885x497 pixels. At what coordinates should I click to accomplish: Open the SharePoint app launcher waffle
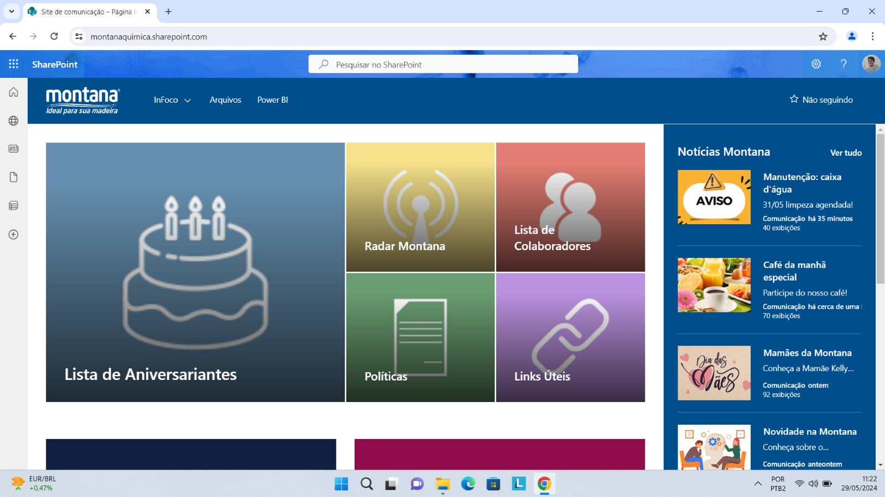pos(14,64)
